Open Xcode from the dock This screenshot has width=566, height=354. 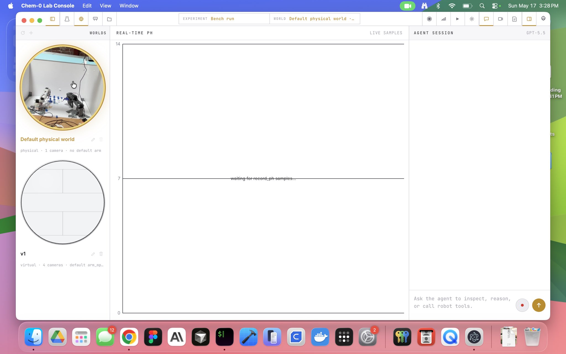click(248, 337)
